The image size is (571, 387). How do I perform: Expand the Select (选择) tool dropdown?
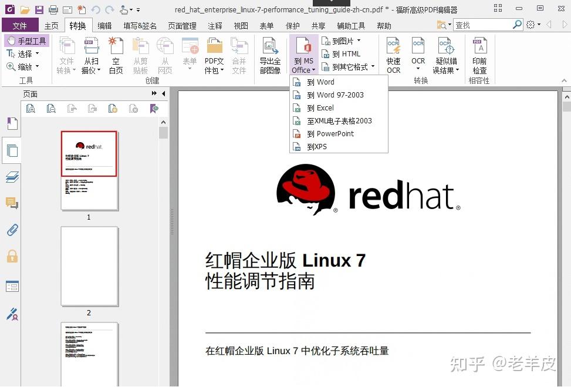click(x=37, y=53)
